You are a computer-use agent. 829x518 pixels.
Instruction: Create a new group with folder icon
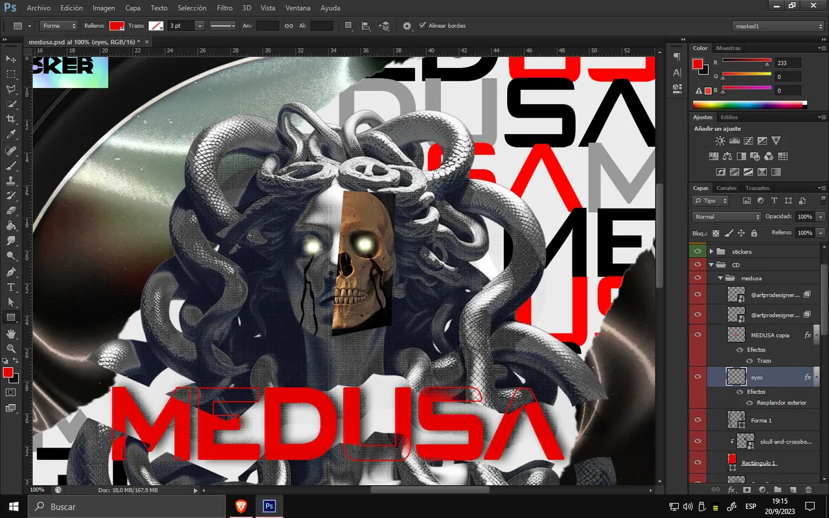[x=777, y=490]
